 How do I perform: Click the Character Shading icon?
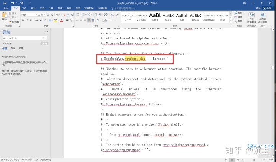tap(67, 20)
